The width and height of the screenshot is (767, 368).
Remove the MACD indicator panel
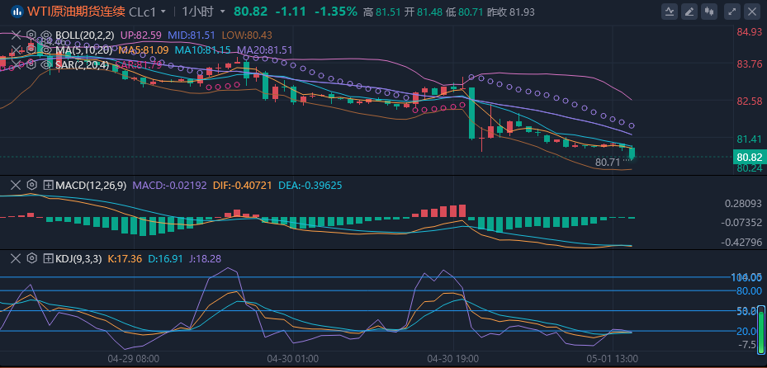coord(14,186)
